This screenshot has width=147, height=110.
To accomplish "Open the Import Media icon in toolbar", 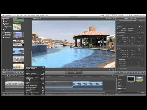I will coord(4,73).
